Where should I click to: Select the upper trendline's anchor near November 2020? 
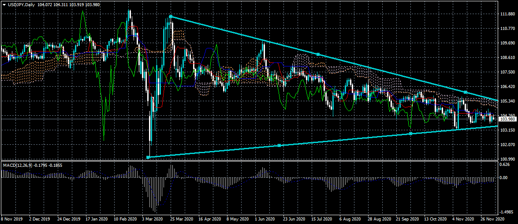click(465, 92)
